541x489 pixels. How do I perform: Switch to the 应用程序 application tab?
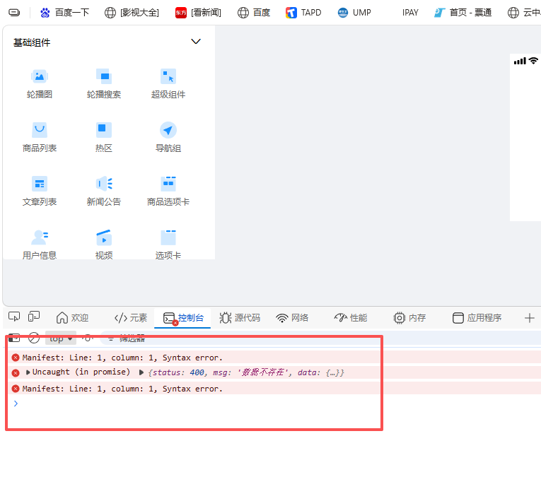(477, 317)
